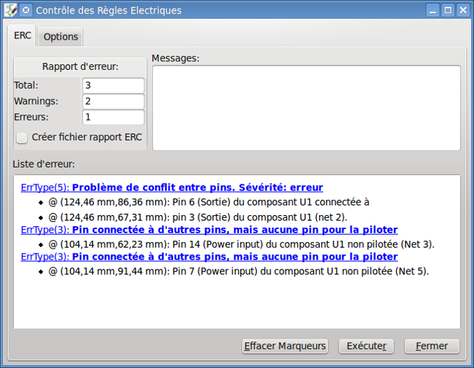
Task: Click the Fermer button
Action: coord(431,346)
